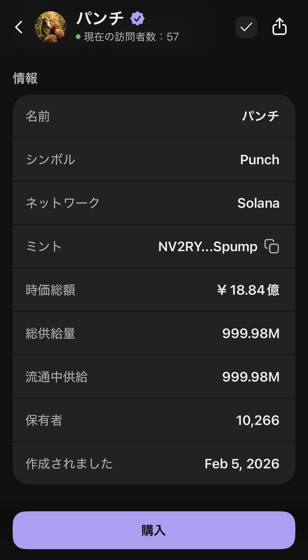Select the 情報 section heading
This screenshot has width=308, height=560.
pos(25,78)
